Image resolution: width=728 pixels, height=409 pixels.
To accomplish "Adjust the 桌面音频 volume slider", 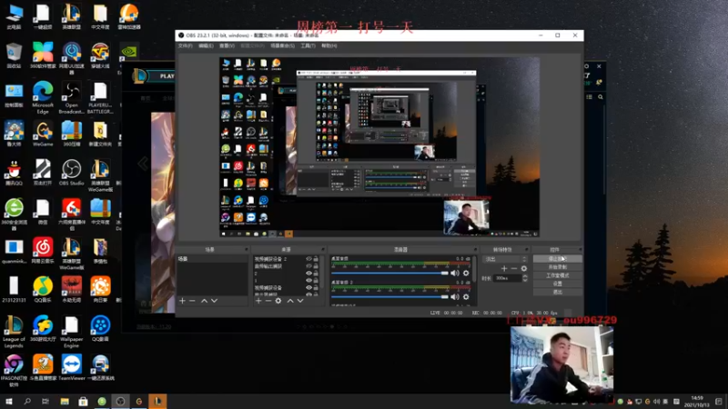I will 389,274.
